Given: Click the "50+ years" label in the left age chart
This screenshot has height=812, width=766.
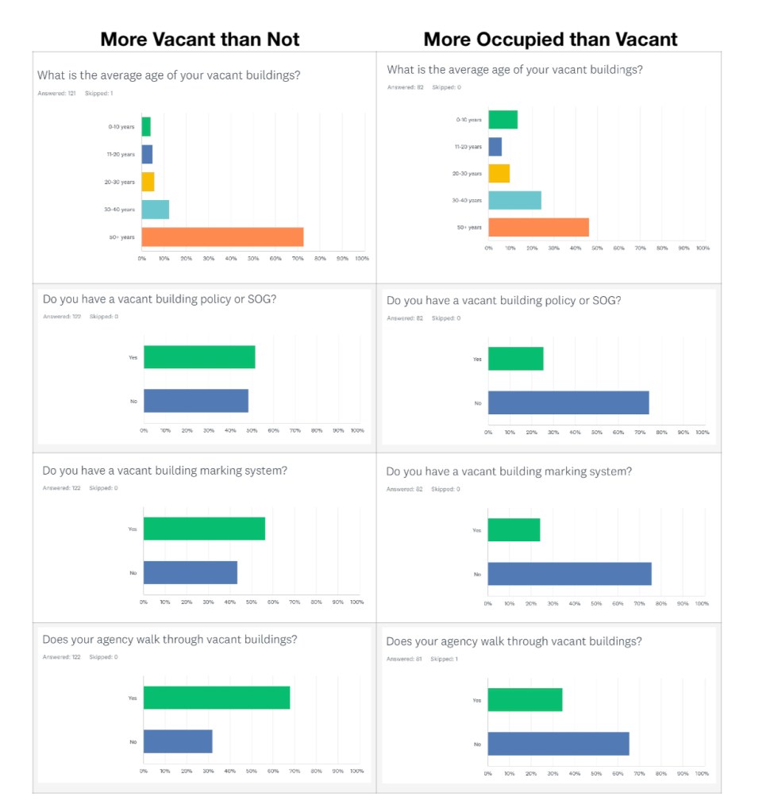Looking at the screenshot, I should pos(121,237).
